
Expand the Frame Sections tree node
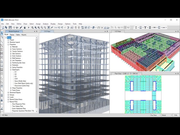pyautogui.click(x=11, y=49)
